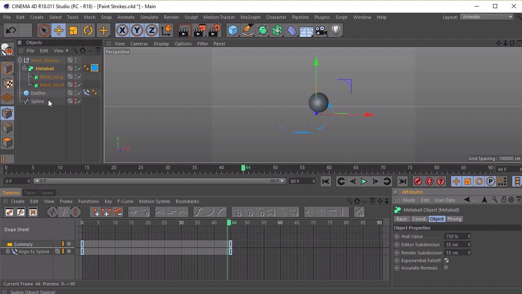Click the Cube primitive icon
The height and width of the screenshot is (294, 522).
[233, 31]
